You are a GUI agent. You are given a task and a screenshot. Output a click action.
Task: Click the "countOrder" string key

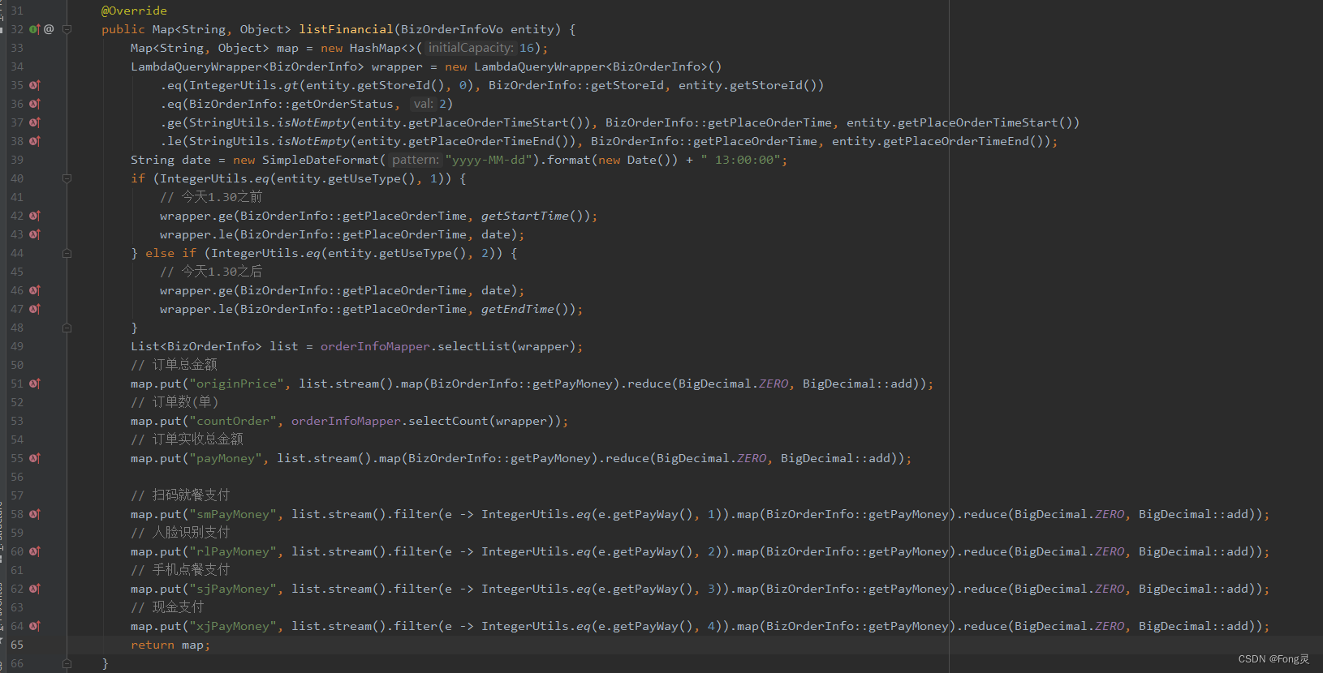[233, 421]
